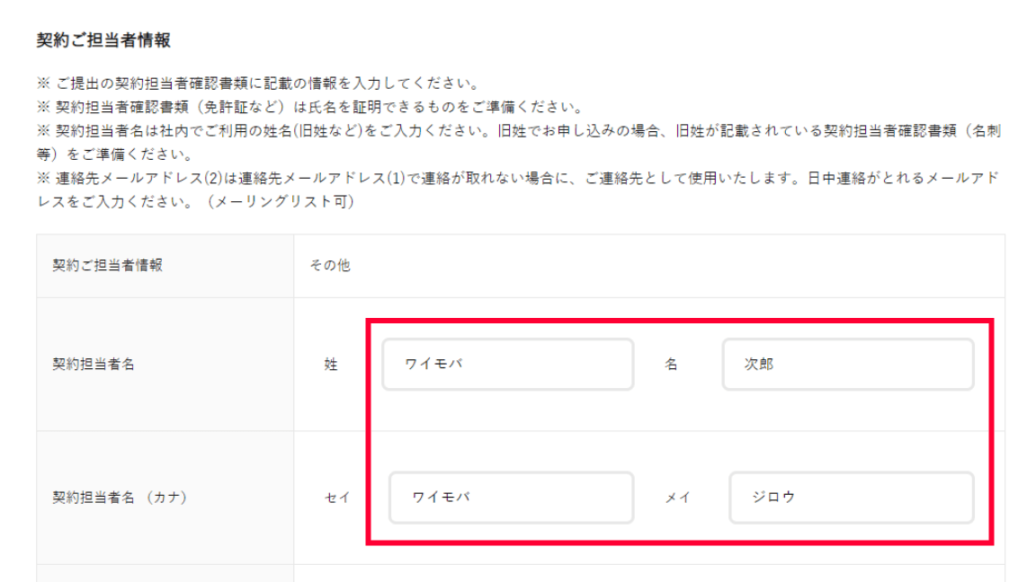This screenshot has width=1036, height=582.
Task: Select the 契約担当者名 row label
Action: coord(94,365)
